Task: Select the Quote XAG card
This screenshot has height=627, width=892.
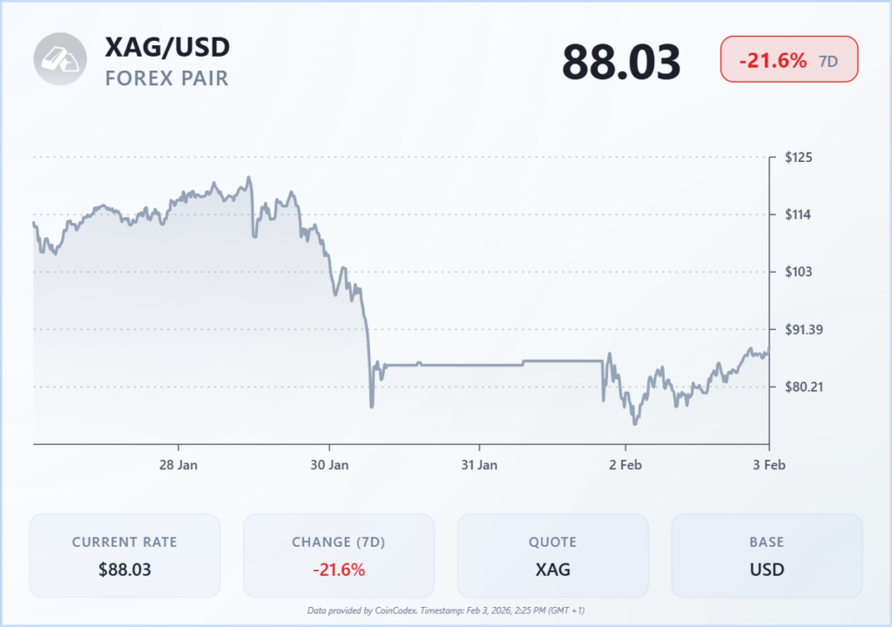Action: pyautogui.click(x=553, y=556)
